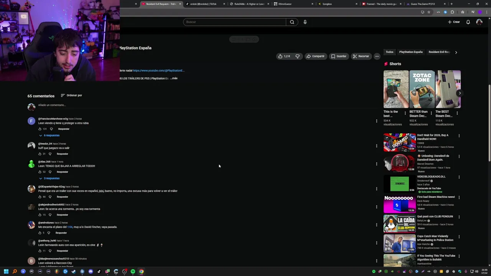This screenshot has height=276, width=491.
Task: Like Alex.26R's comment
Action: coord(40,172)
